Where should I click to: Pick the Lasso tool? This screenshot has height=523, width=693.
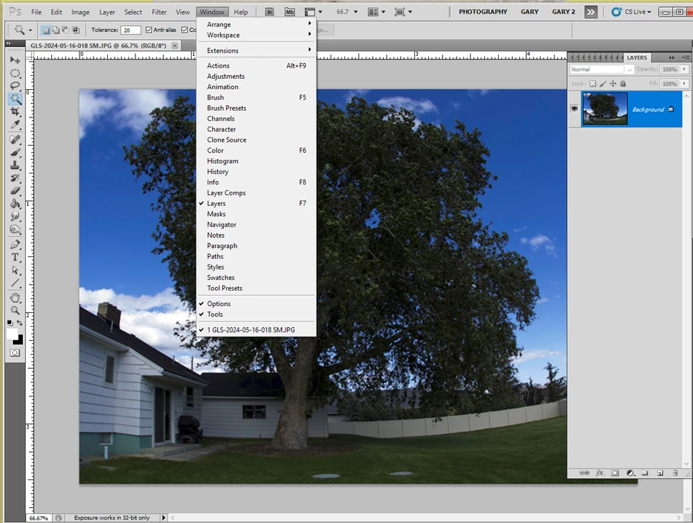point(15,86)
